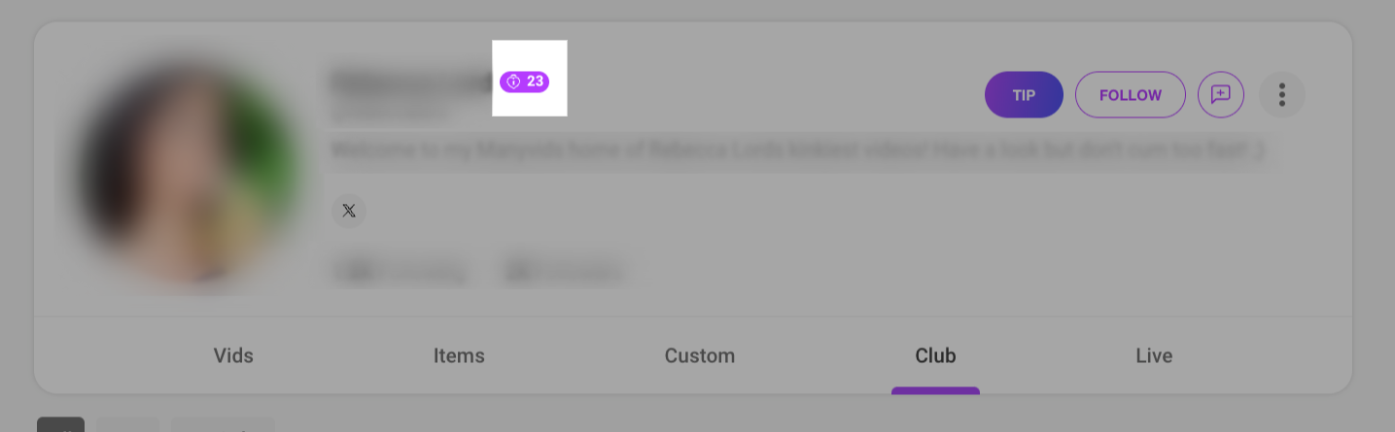Image resolution: width=1395 pixels, height=432 pixels.
Task: Toggle the middle filter chip below the tabs
Action: (128, 426)
